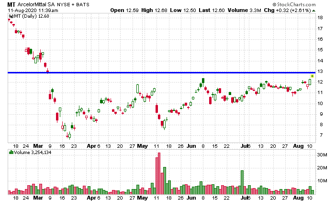This screenshot has height=202, width=335.
Task: Click the 11-Aug-2020 11:39am timestamp
Action: [33, 10]
